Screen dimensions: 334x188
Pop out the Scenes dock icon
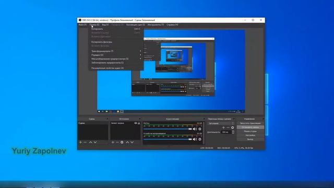[x=107, y=119]
